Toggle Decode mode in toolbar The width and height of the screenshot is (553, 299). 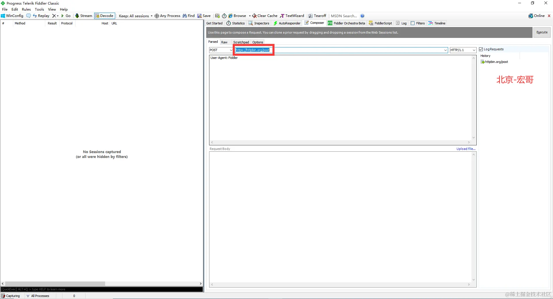(105, 16)
